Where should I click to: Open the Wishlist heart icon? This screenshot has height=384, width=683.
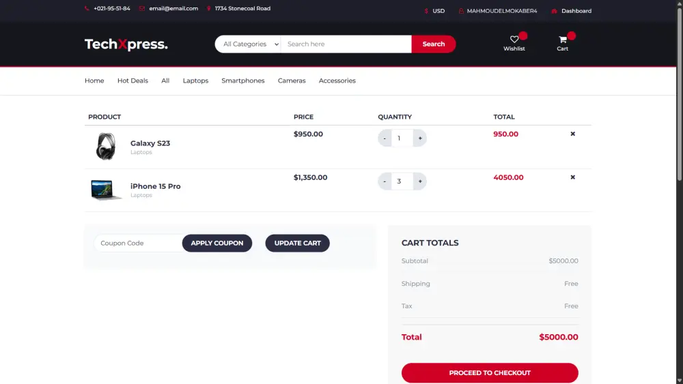pos(514,39)
